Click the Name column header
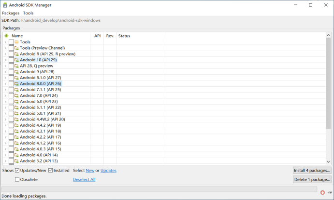Viewport: 334px width, 200px height. point(47,36)
